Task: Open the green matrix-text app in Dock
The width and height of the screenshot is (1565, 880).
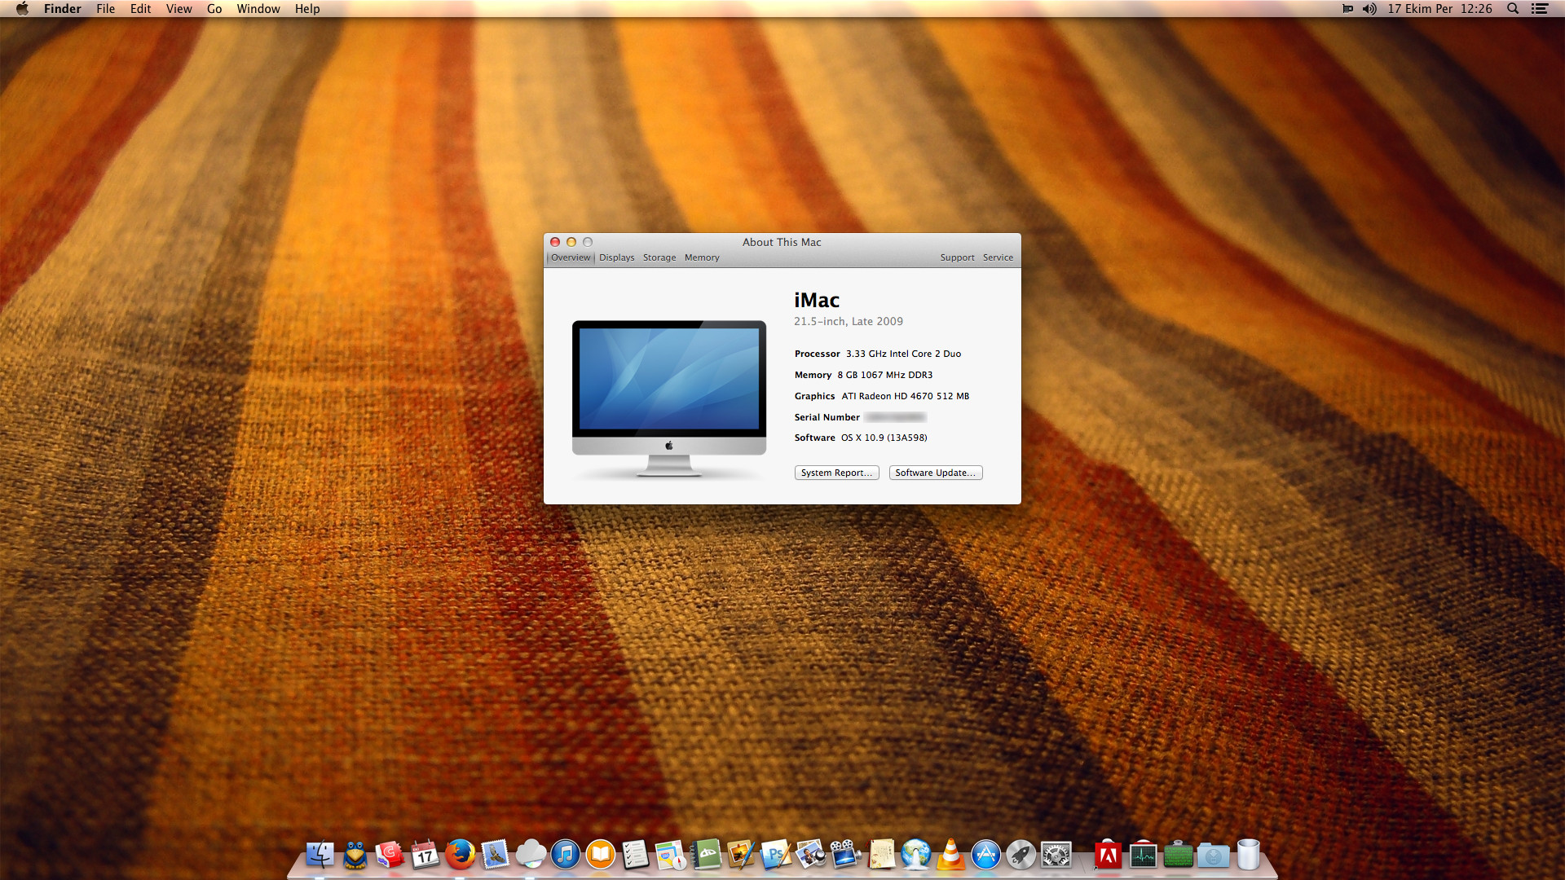Action: click(x=1179, y=855)
